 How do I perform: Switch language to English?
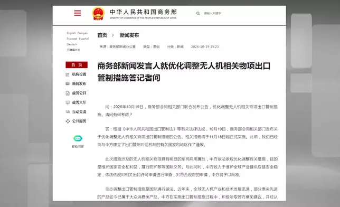click(x=71, y=33)
